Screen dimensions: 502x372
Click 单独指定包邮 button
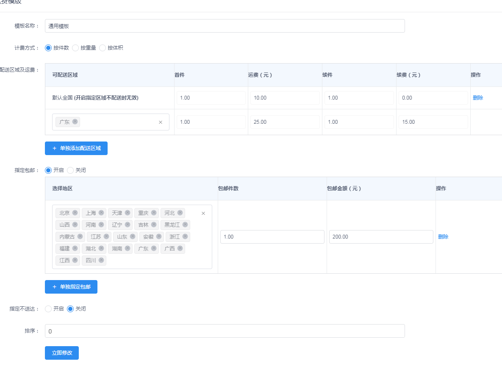tap(71, 287)
